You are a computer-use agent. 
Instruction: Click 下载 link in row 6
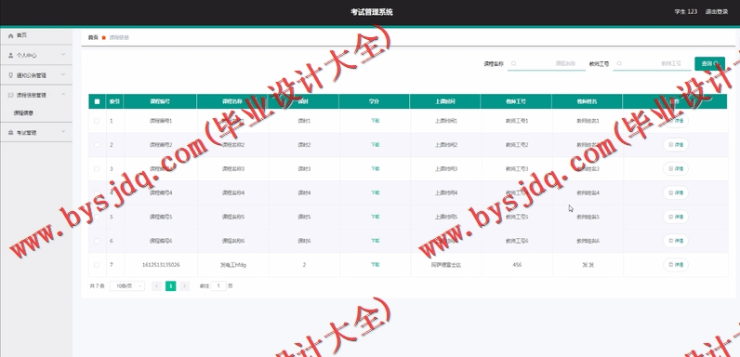pyautogui.click(x=375, y=241)
